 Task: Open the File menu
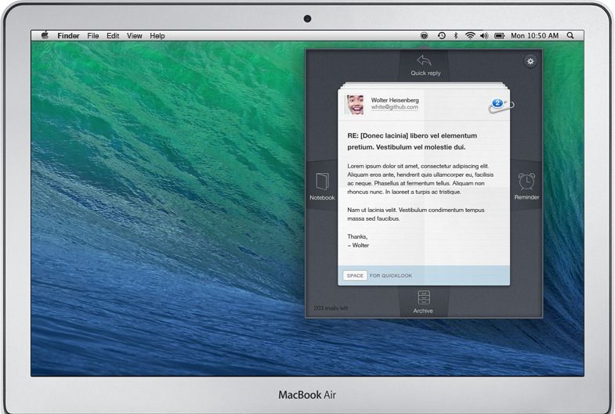[x=93, y=36]
